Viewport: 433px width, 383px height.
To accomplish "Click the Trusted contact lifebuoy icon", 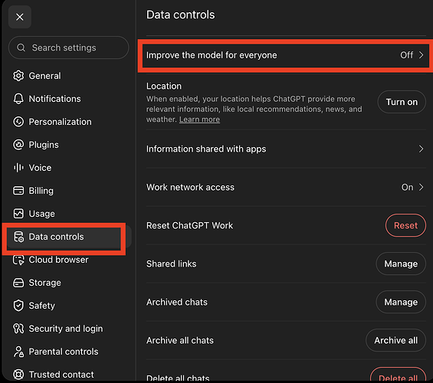I will 18,375.
